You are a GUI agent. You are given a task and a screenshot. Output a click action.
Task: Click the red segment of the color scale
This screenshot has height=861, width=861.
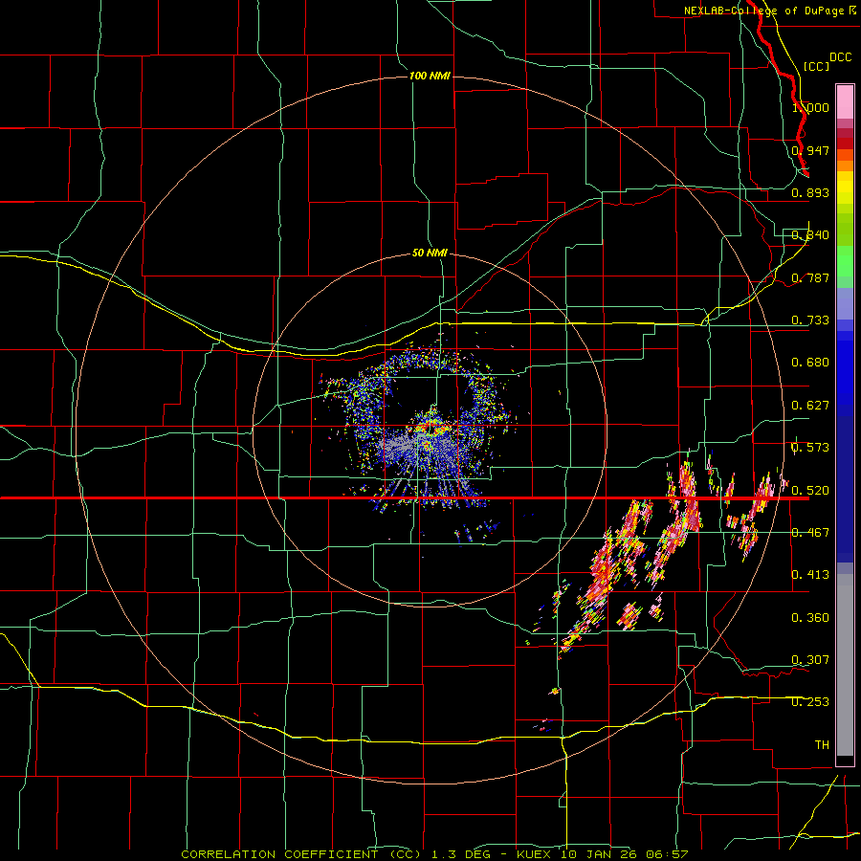click(x=845, y=143)
